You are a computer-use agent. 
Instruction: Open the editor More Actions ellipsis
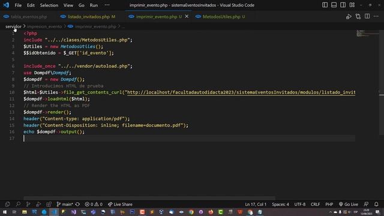376,16
